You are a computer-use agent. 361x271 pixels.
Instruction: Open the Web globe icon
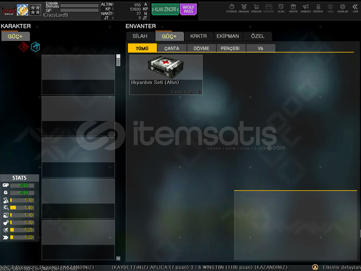330,8
